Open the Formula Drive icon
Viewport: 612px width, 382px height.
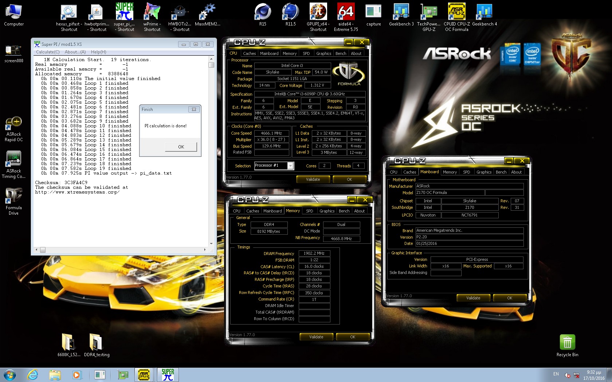point(14,202)
